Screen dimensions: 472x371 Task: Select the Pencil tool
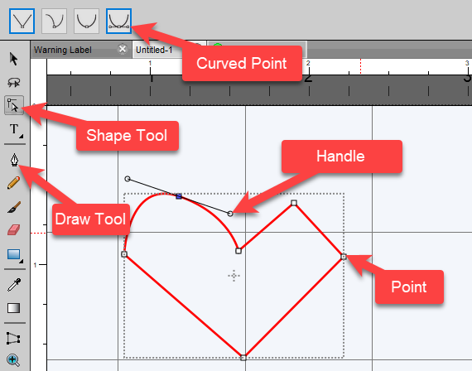pyautogui.click(x=13, y=183)
